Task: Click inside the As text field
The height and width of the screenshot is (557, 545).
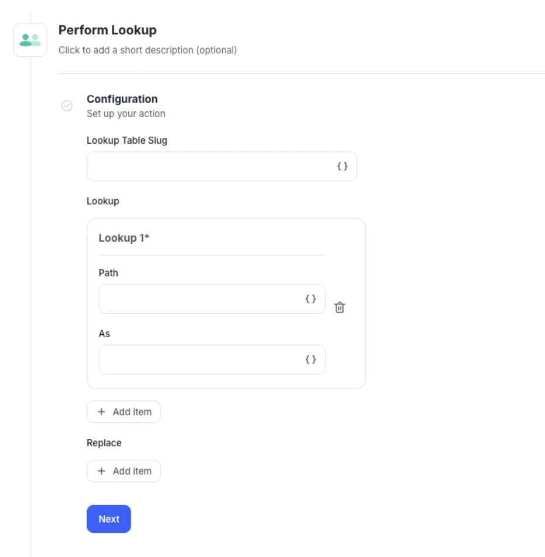Action: tap(199, 359)
